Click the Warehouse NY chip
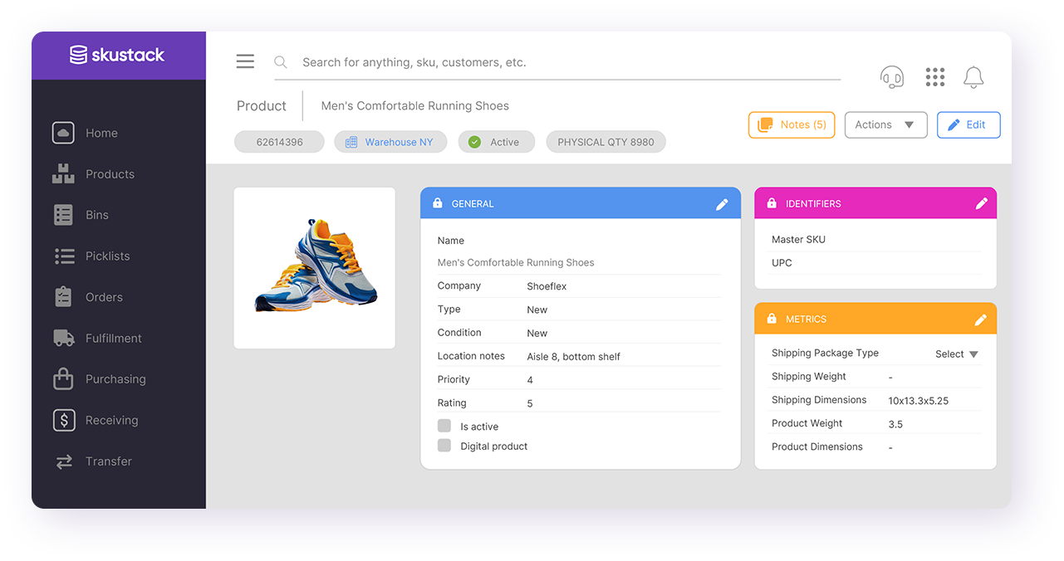 coord(390,142)
